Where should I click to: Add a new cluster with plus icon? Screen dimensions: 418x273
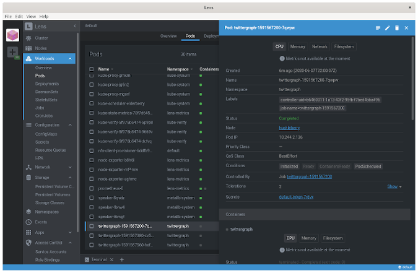tap(12, 52)
